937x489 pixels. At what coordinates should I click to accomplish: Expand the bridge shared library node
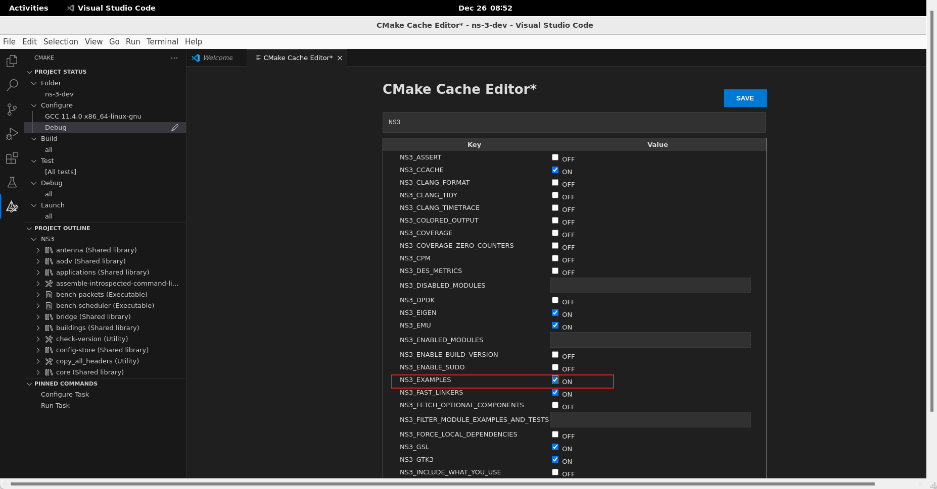pyautogui.click(x=38, y=317)
